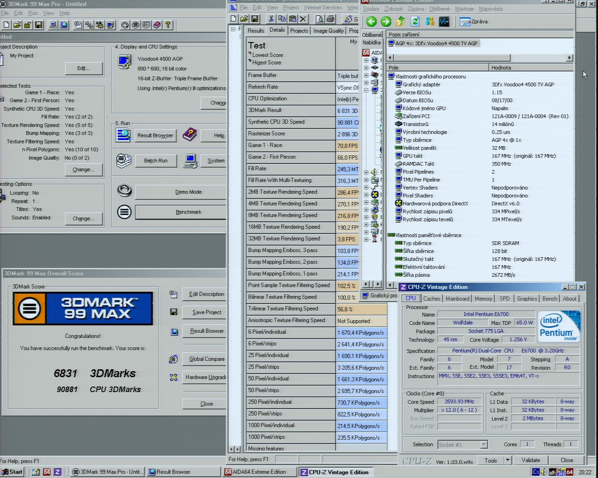598x478 pixels.
Task: Select the Oblíbené tab in AIDA64 sidebar
Action: point(372,35)
